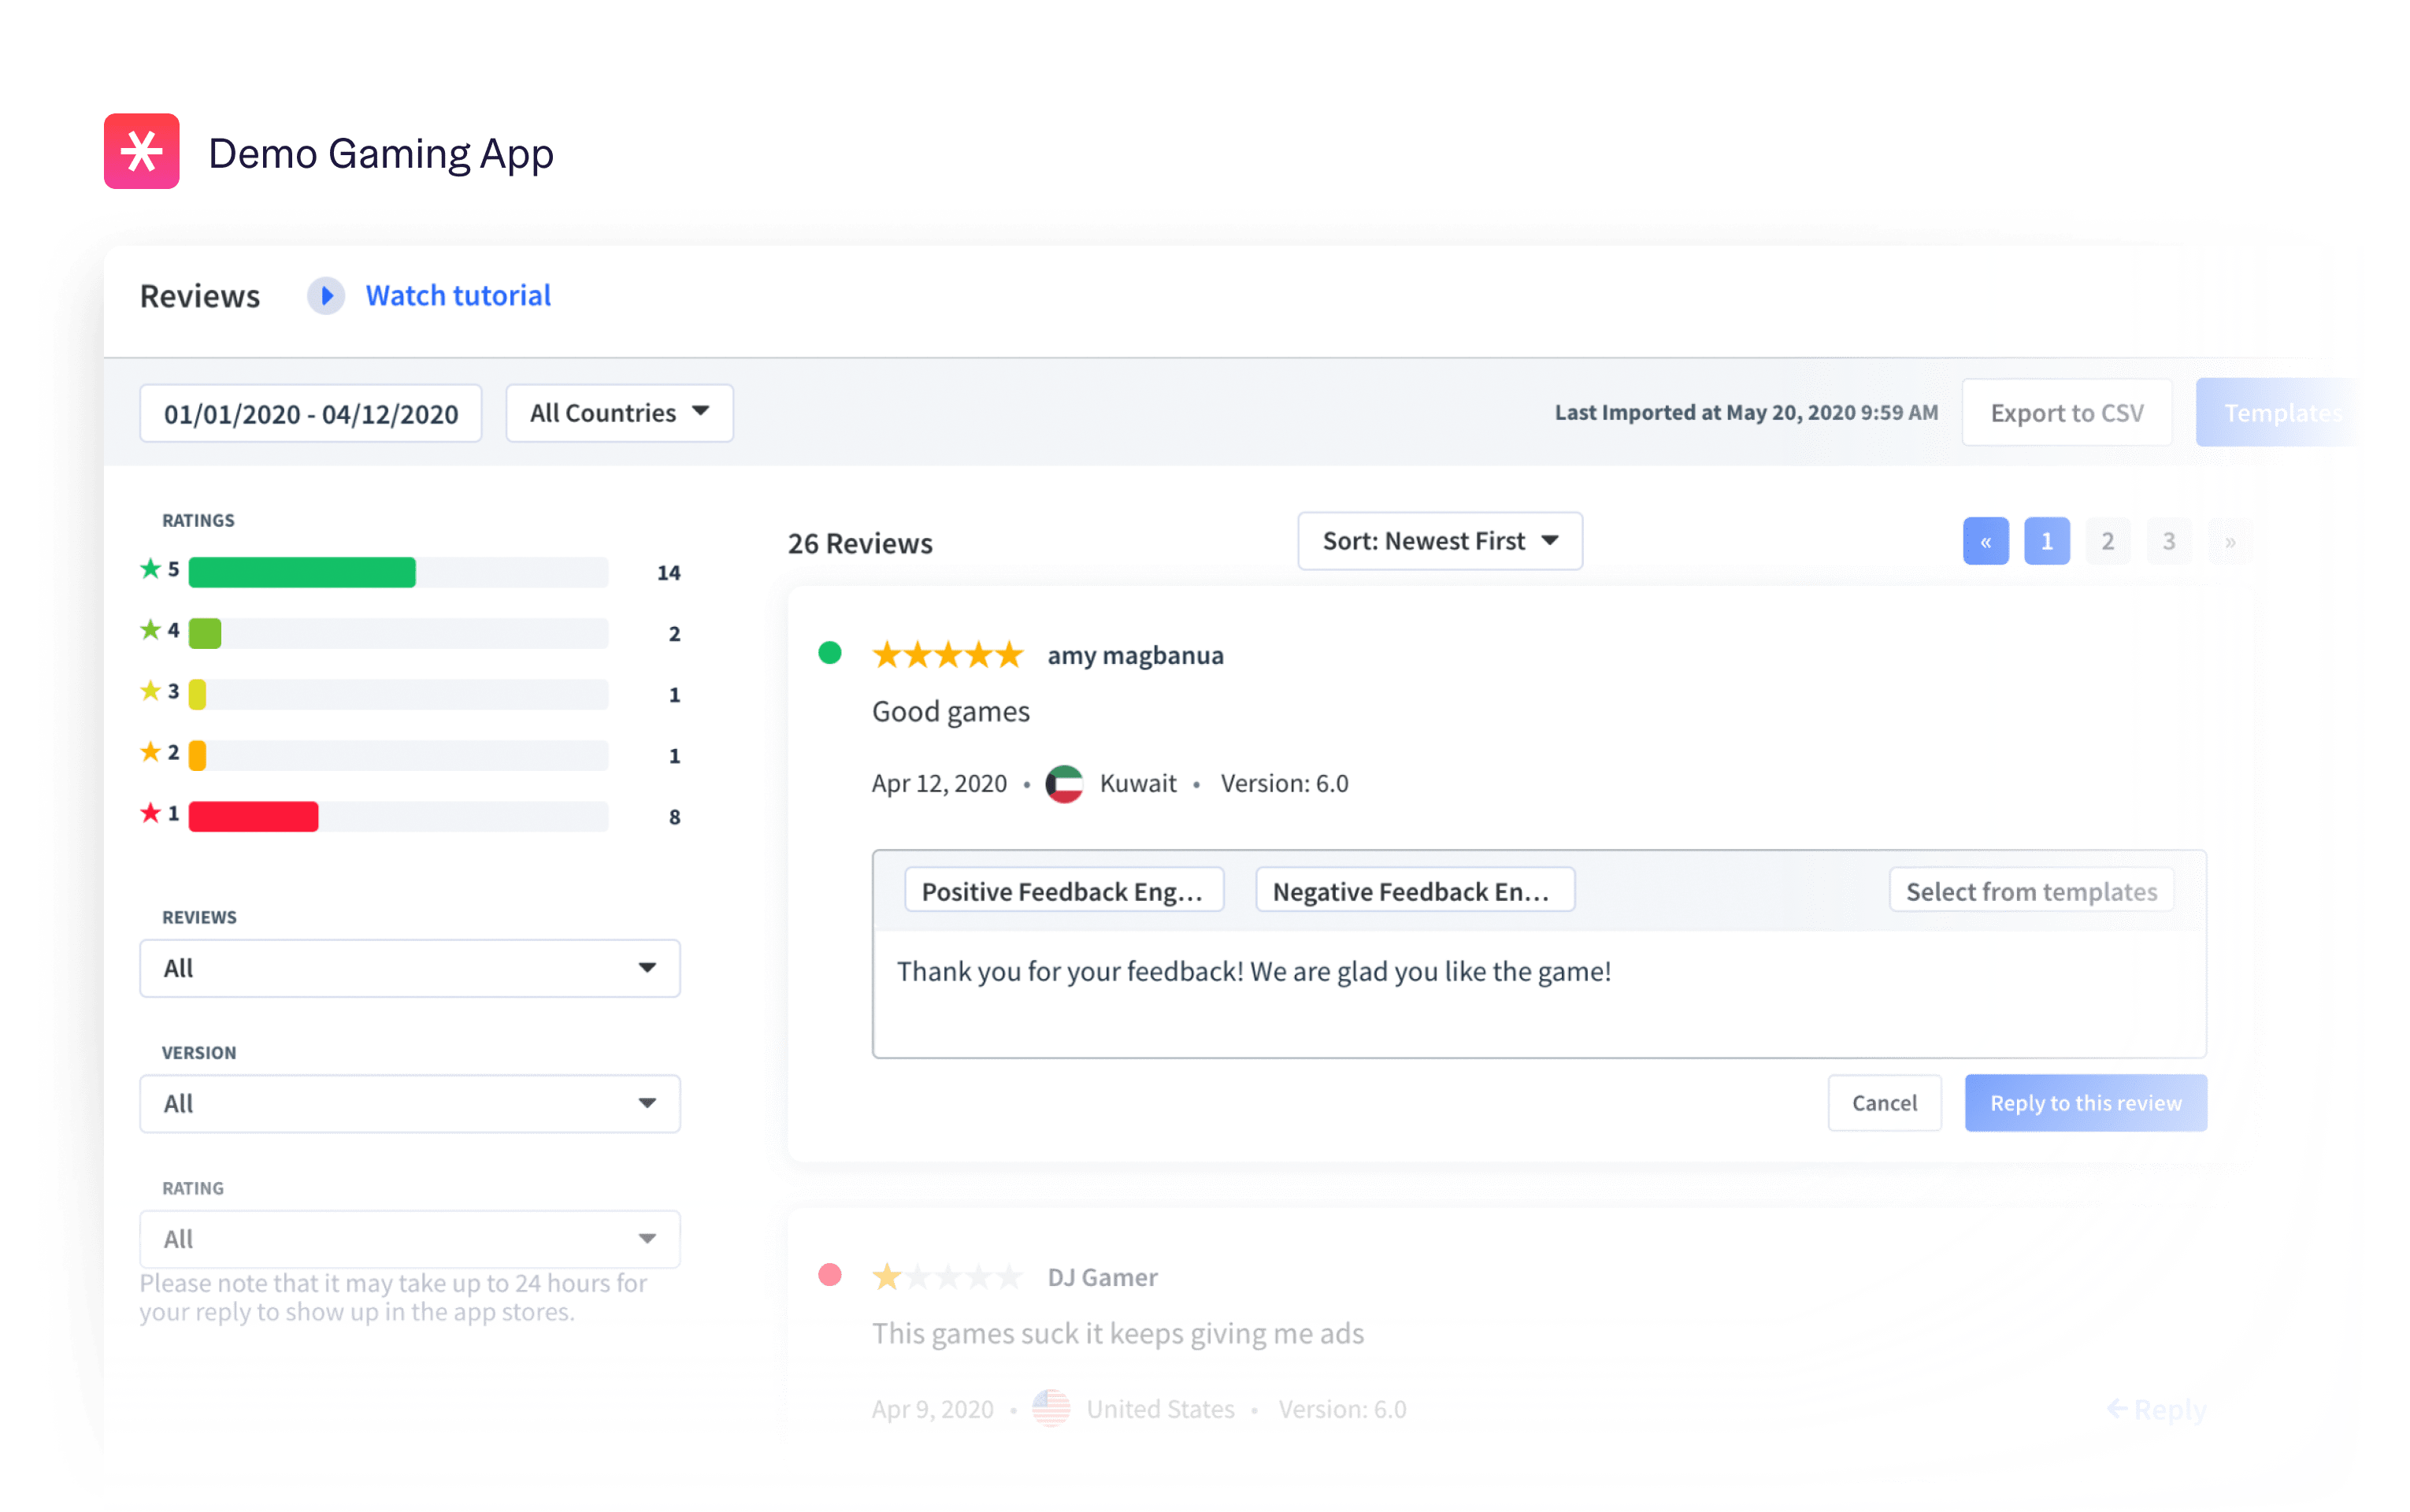Expand the All Countries dropdown
Image resolution: width=2410 pixels, height=1512 pixels.
tap(619, 413)
